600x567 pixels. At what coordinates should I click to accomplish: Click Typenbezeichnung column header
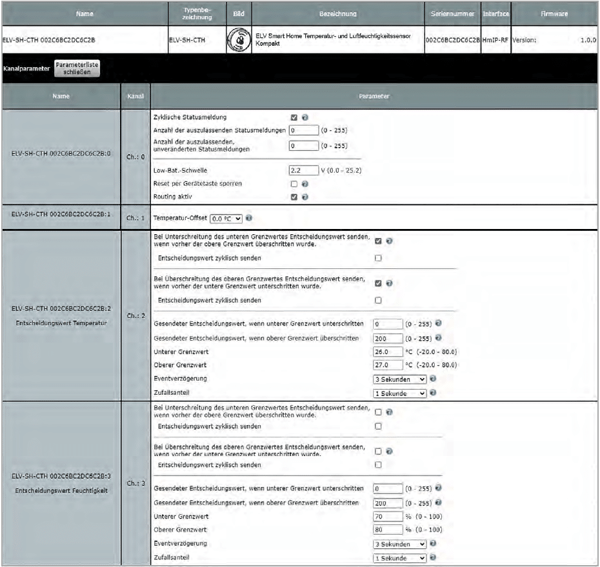(x=197, y=14)
